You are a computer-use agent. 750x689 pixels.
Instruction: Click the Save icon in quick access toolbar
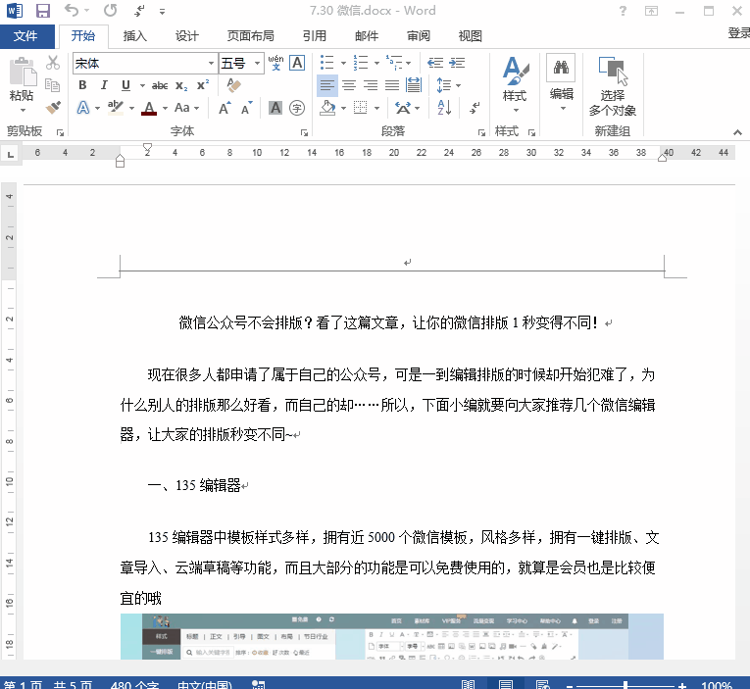[42, 11]
